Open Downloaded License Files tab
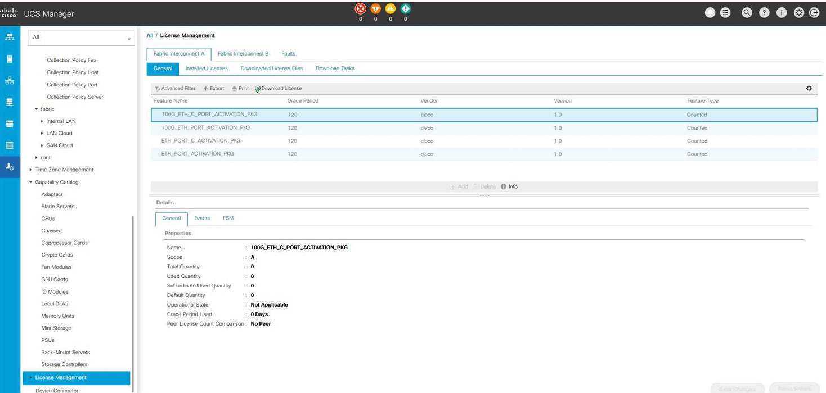 tap(272, 68)
